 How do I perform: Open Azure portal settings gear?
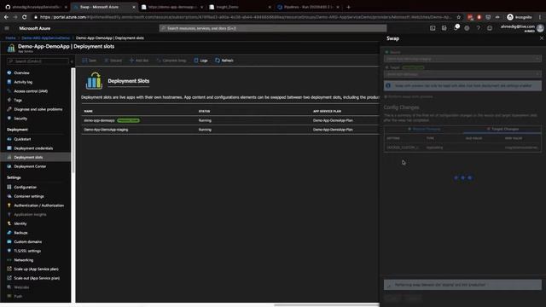467,28
